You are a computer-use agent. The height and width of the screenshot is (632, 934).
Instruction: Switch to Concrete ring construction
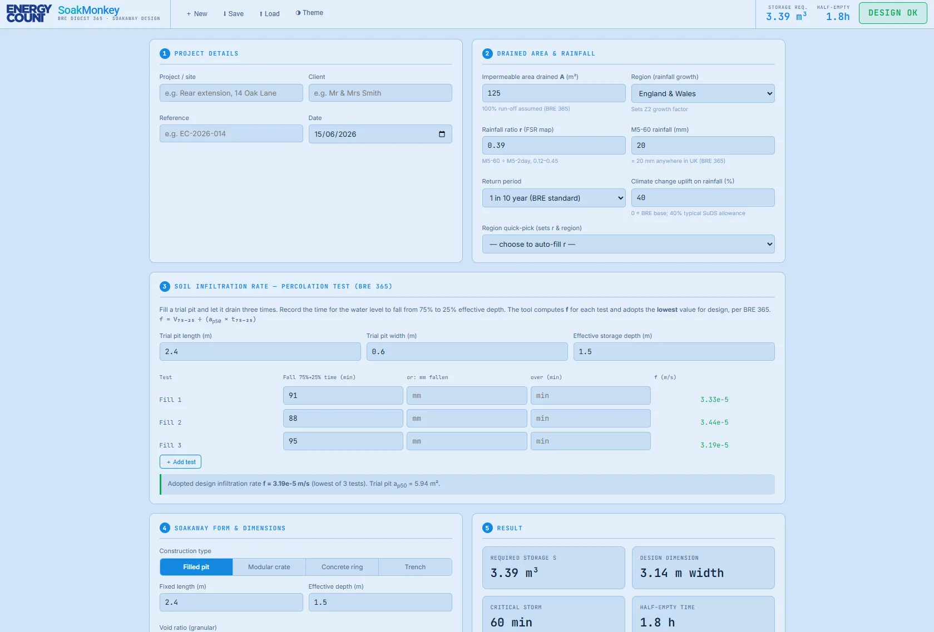click(342, 567)
